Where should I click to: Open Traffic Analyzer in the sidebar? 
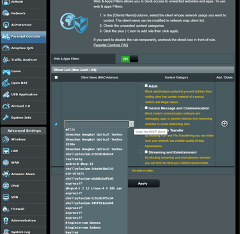(x=23, y=59)
